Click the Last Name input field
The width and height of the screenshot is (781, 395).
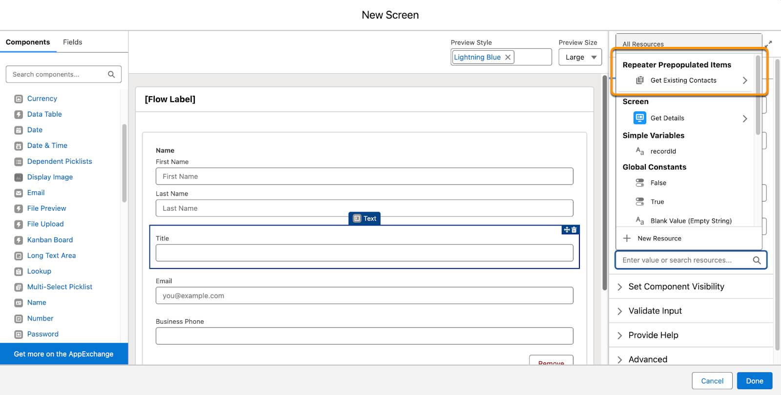pos(364,208)
